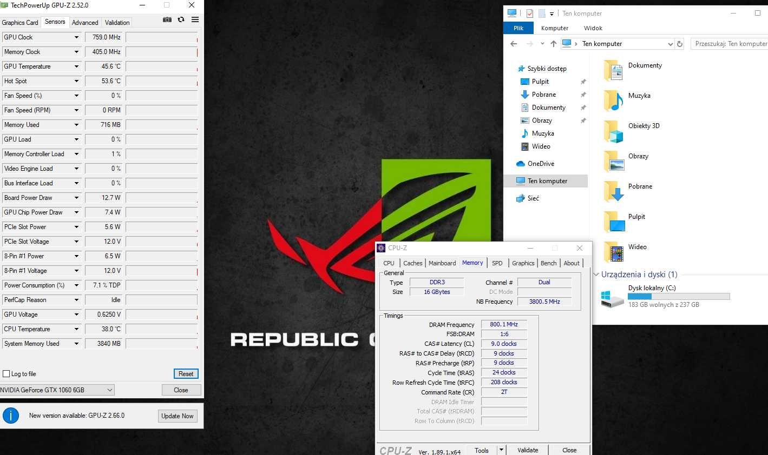Screen dimensions: 768x455
Task: Open Memory Clock sensor dropdown
Action: click(76, 52)
